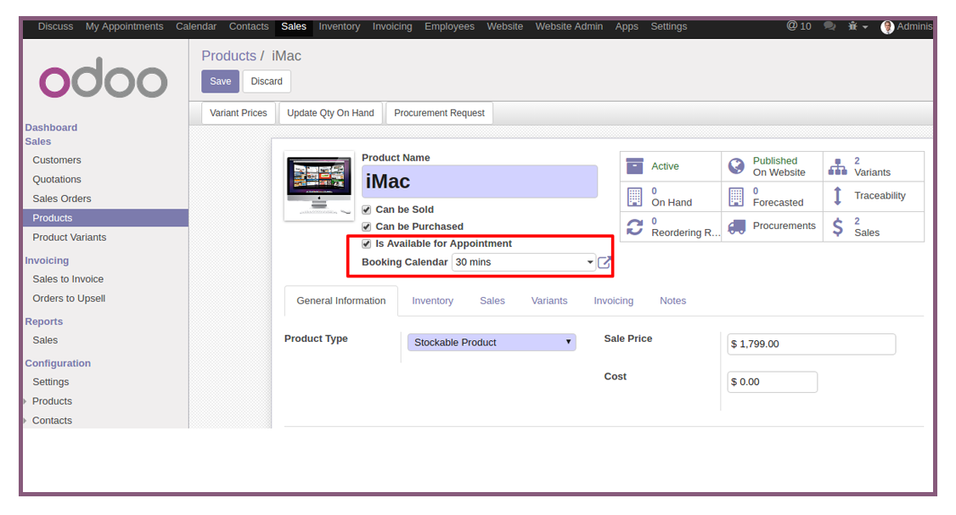Click the Odoo logo

point(104,78)
